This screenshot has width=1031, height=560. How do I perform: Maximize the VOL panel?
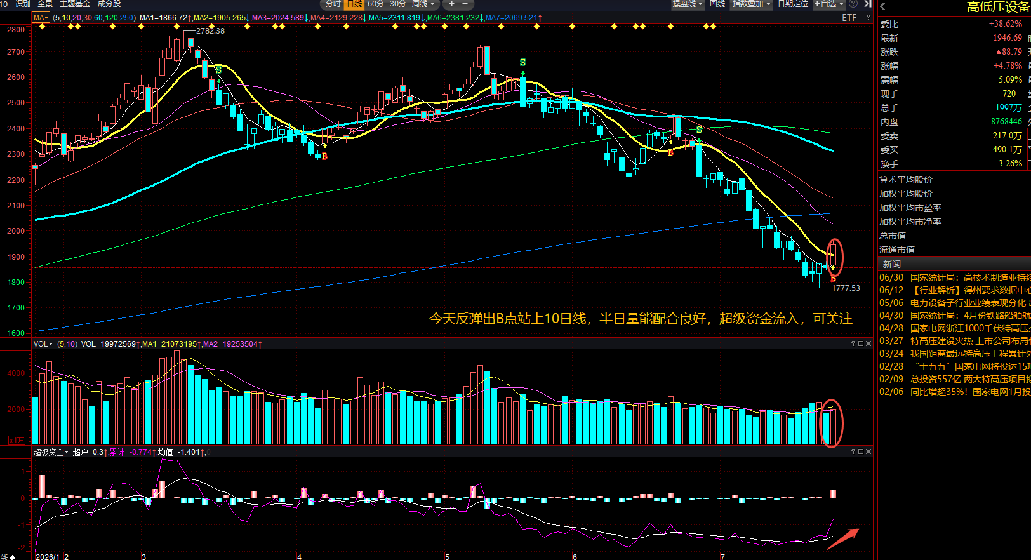click(x=861, y=344)
